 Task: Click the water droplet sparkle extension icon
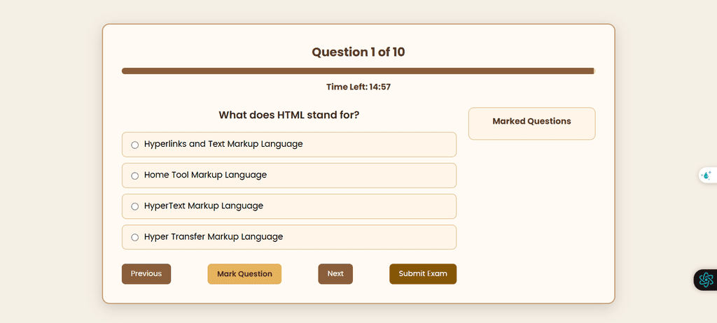coord(706,175)
